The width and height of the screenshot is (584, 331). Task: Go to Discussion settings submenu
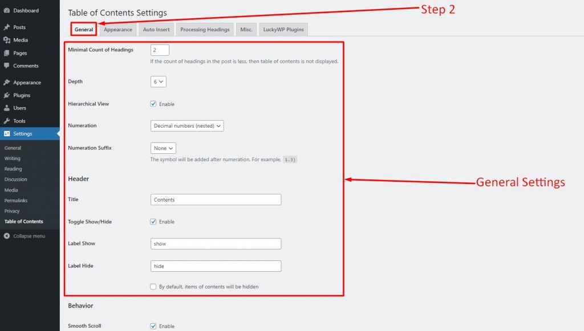click(x=15, y=179)
